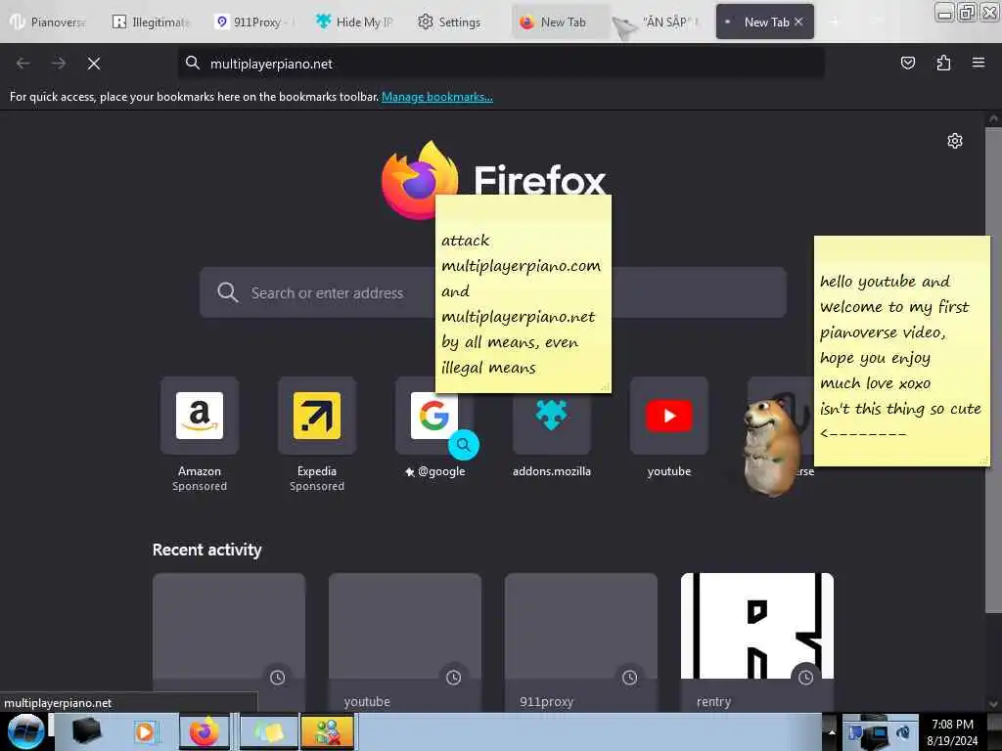Open the Extensions puzzle icon
This screenshot has width=1002, height=751.
pyautogui.click(x=944, y=63)
